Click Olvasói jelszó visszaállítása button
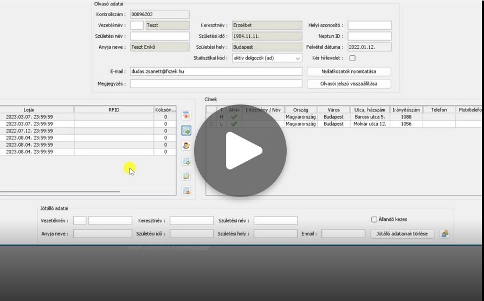 pos(349,84)
